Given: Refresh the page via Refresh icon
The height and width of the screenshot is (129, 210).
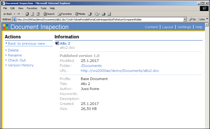Looking at the screenshot, I should pyautogui.click(x=32, y=14).
